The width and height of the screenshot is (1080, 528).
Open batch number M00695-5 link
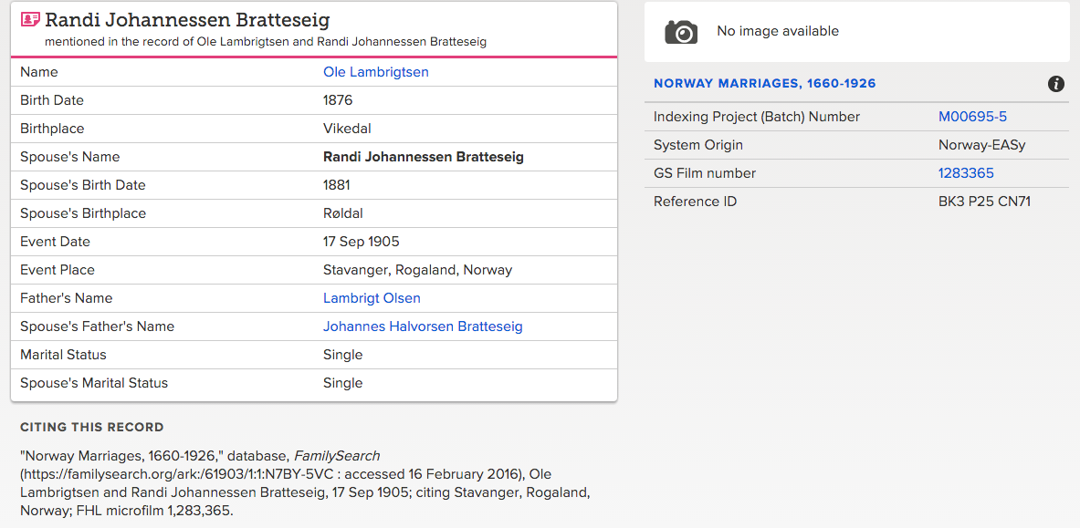(972, 117)
